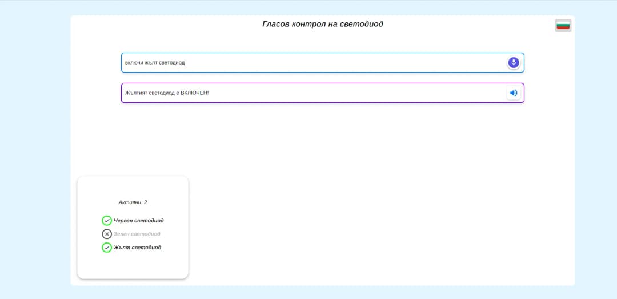Select the 'Червен светодиод' label
The width and height of the screenshot is (617, 299).
138,221
